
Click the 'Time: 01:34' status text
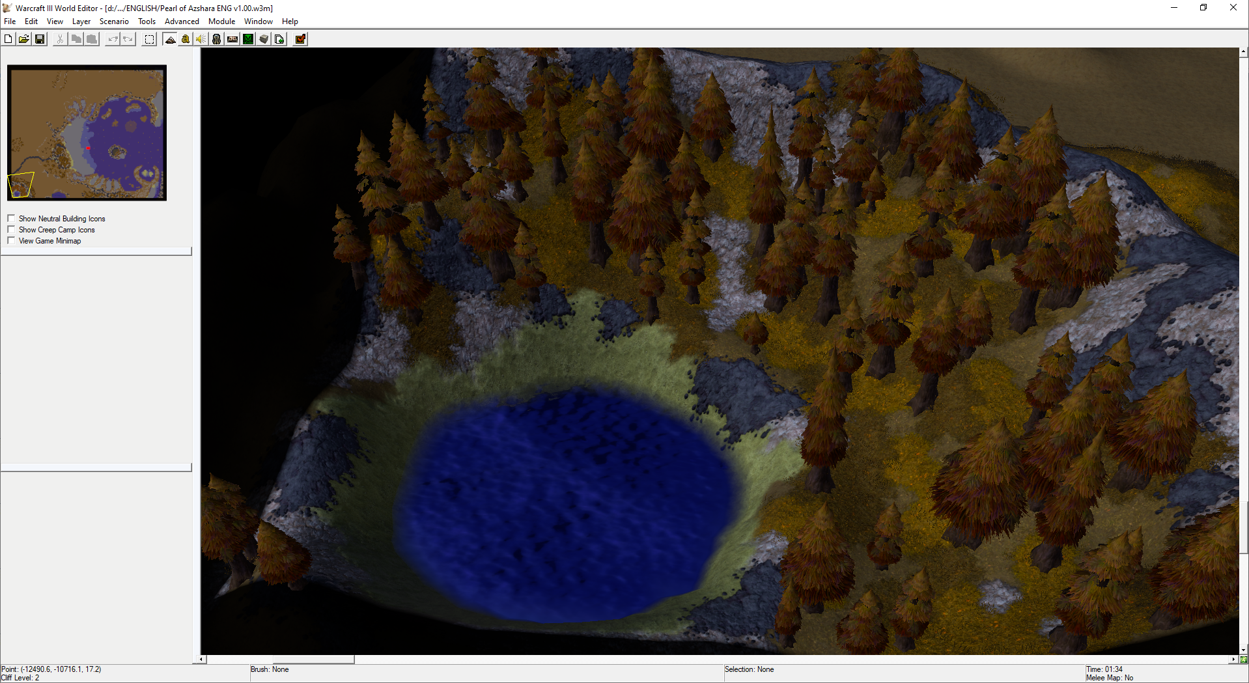1104,669
